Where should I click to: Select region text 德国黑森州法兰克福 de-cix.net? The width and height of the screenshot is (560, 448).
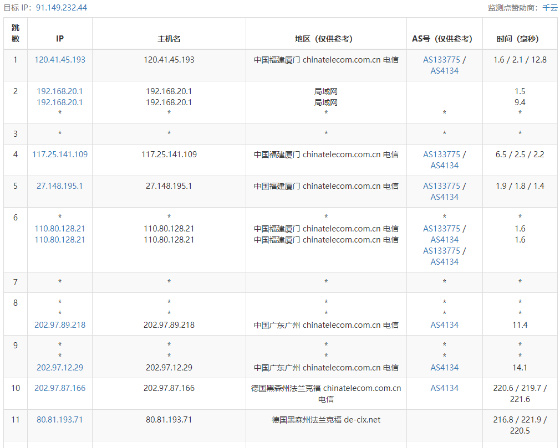click(x=326, y=419)
